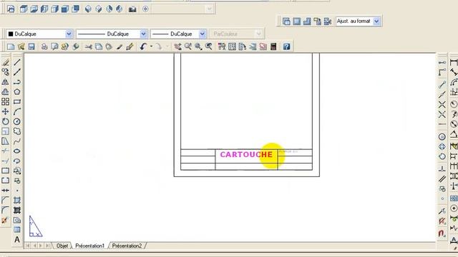The width and height of the screenshot is (458, 257).
Task: Select the Snap to Intersection icon
Action: pyautogui.click(x=442, y=105)
